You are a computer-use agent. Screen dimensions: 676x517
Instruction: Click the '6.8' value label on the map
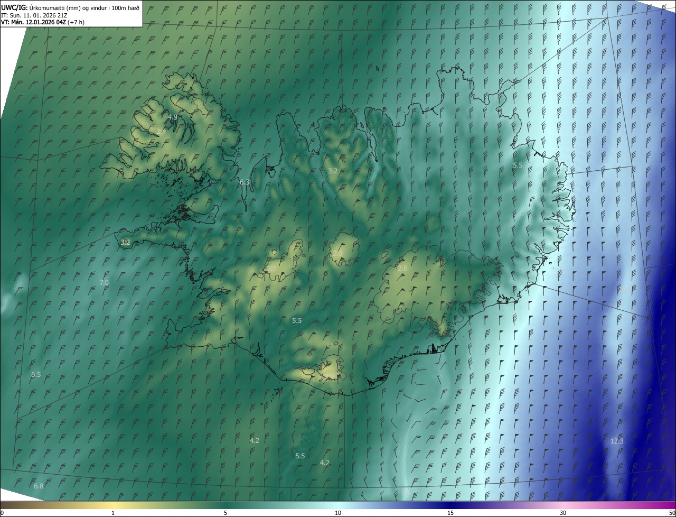coord(39,486)
